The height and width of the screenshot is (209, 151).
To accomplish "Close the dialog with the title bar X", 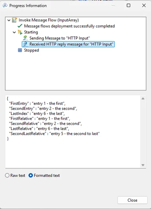I will point(144,5).
